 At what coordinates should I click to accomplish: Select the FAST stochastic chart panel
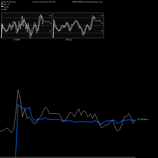[x=27, y=25]
